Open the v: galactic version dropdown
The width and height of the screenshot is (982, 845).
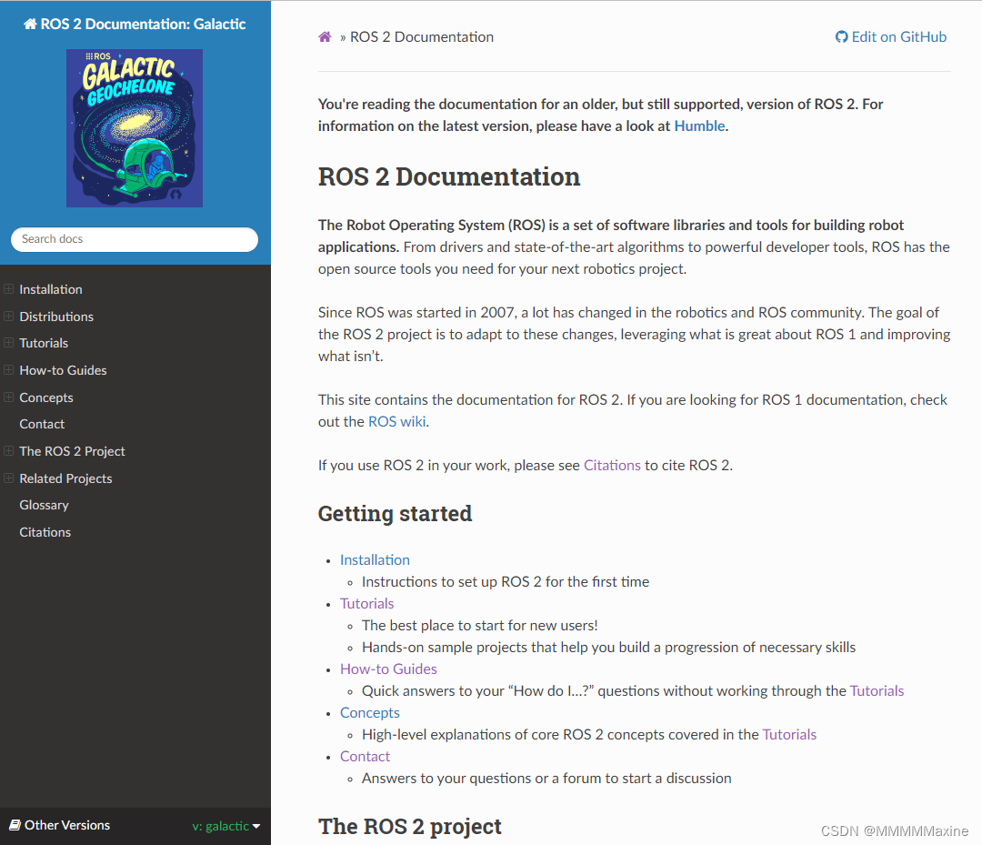[226, 826]
